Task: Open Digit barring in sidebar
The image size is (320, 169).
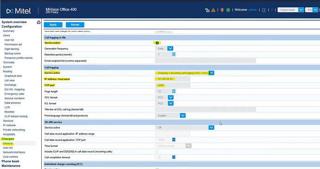Action: 12,49
